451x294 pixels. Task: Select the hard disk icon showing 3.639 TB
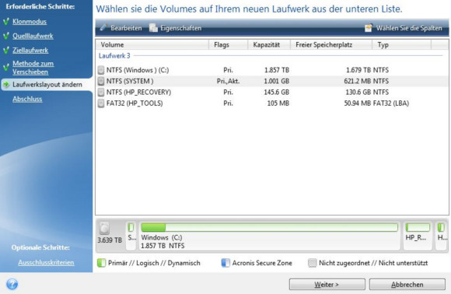(104, 228)
